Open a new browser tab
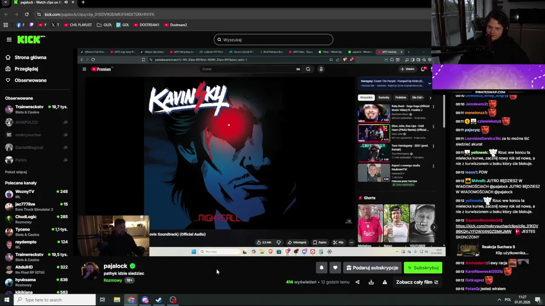The image size is (545, 306). pyautogui.click(x=83, y=2)
